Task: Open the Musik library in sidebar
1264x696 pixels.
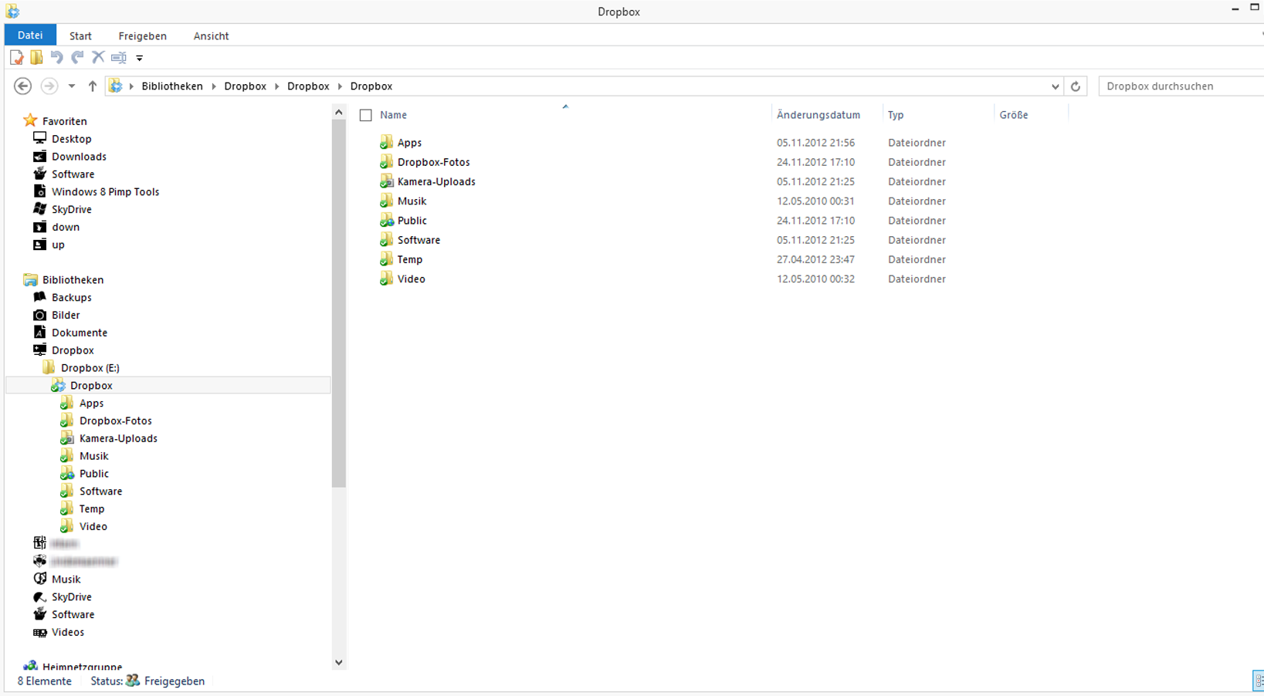Action: [66, 579]
